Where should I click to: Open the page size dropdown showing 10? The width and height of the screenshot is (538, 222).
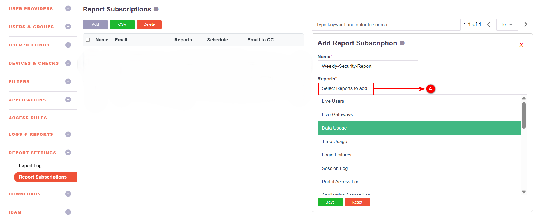tap(507, 25)
